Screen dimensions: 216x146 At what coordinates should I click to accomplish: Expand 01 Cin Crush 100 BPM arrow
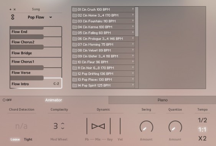(133, 9)
